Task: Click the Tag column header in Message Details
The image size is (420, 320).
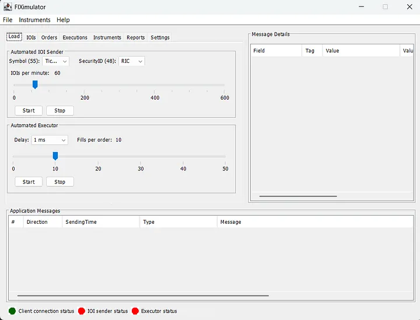Action: (312, 51)
